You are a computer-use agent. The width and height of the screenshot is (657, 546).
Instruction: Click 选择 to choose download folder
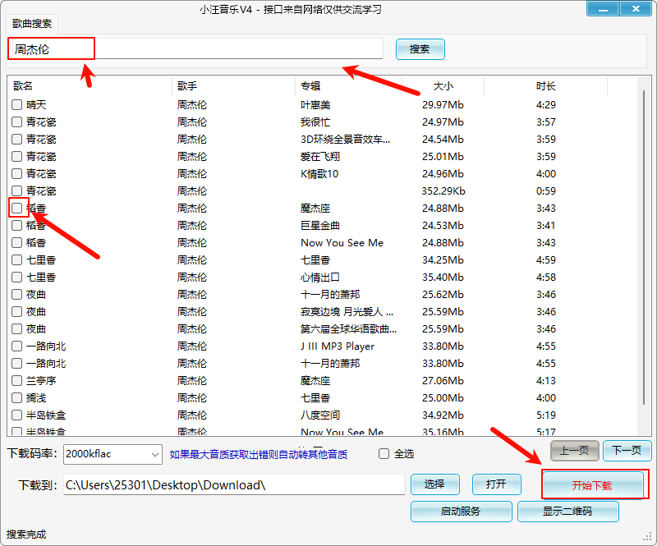434,484
